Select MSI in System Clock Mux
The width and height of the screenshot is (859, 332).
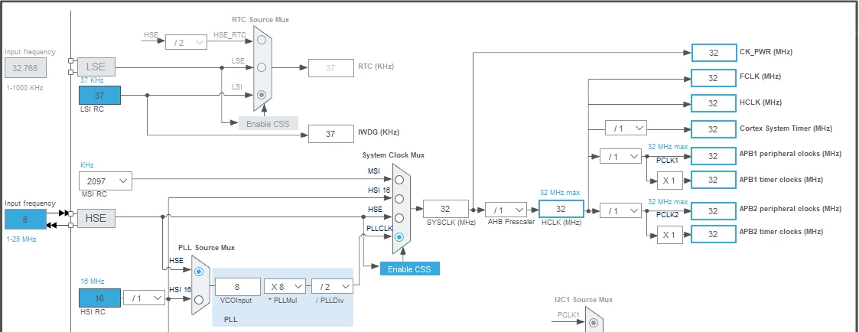(399, 180)
